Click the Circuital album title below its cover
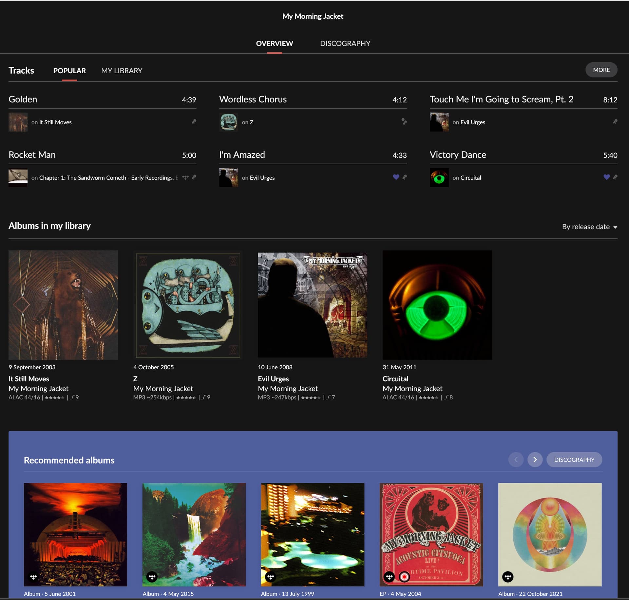The width and height of the screenshot is (629, 600). [x=395, y=379]
